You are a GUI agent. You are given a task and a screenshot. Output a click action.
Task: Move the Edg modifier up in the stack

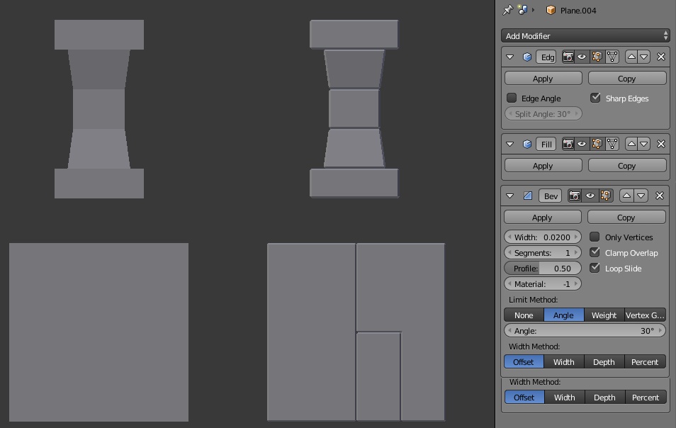[x=631, y=57]
